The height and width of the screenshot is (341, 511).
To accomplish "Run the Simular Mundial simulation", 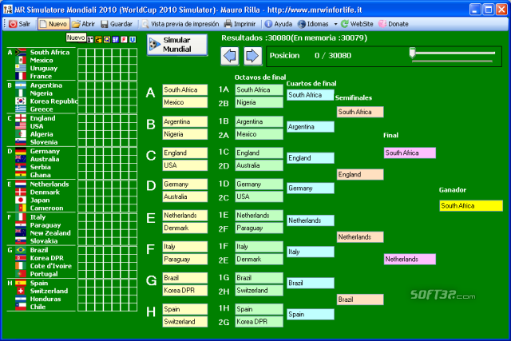I will 177,45.
